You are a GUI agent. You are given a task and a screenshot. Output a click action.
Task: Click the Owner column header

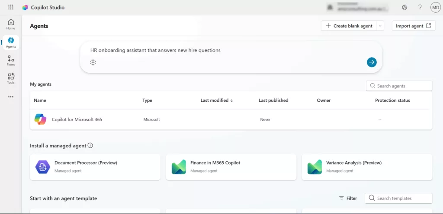pos(324,100)
